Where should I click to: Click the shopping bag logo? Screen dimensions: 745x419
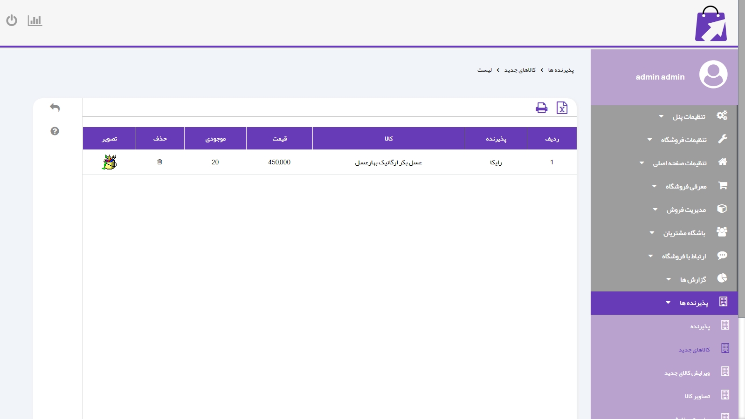pos(711,24)
